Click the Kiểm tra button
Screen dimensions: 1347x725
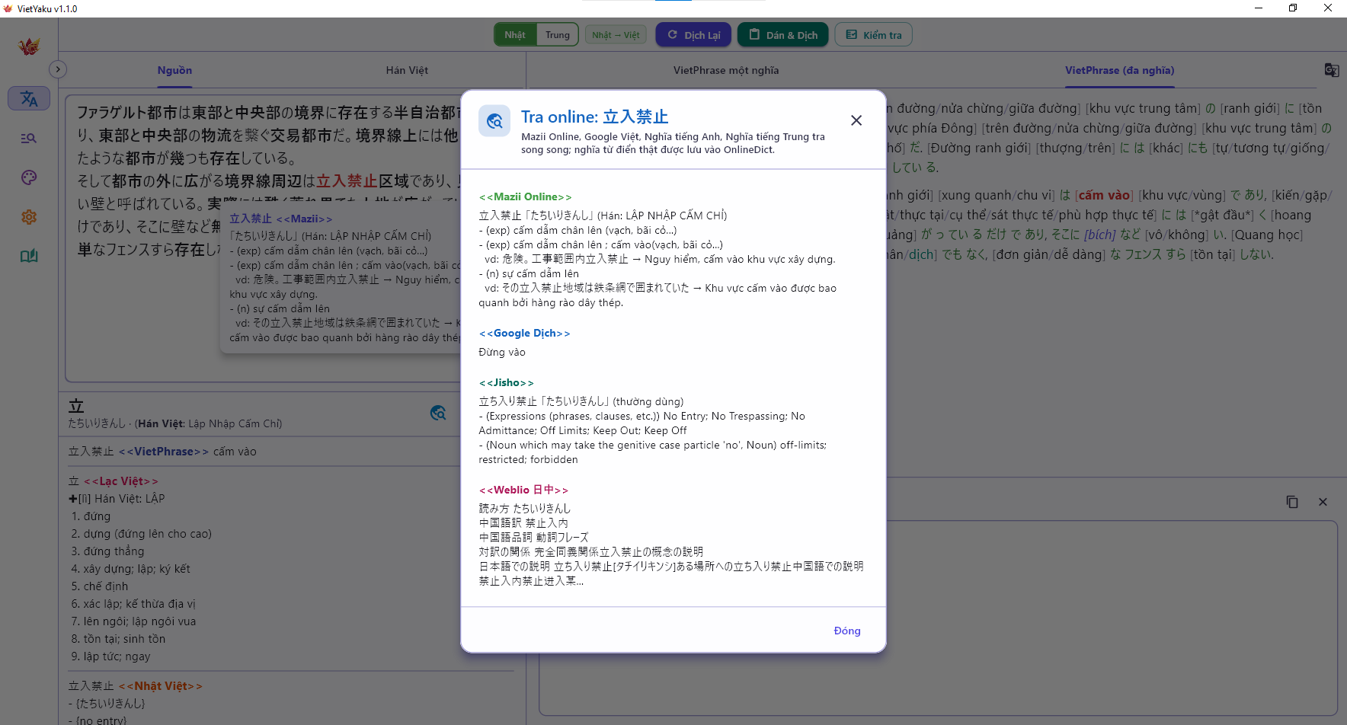[x=873, y=35]
